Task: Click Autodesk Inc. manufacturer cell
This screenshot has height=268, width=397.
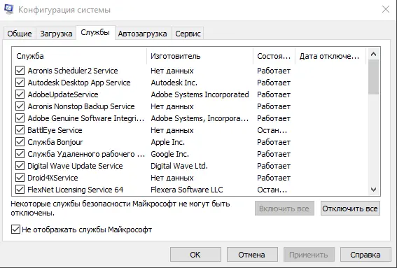Action: (174, 83)
